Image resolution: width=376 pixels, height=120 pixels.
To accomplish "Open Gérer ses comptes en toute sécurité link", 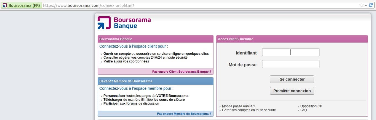I will coord(249,110).
